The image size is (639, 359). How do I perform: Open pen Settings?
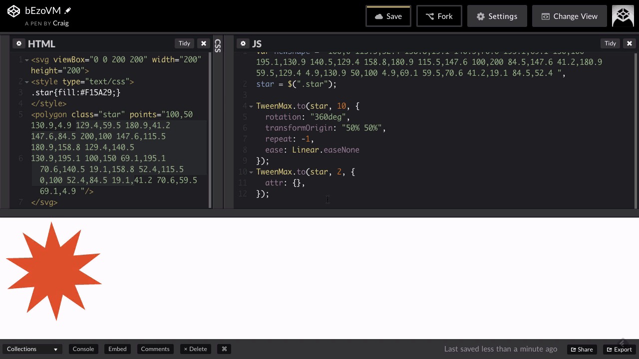click(497, 16)
